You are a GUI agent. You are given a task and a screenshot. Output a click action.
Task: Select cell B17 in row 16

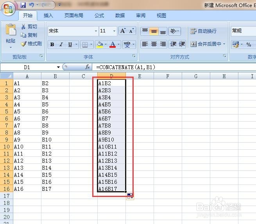(55, 189)
